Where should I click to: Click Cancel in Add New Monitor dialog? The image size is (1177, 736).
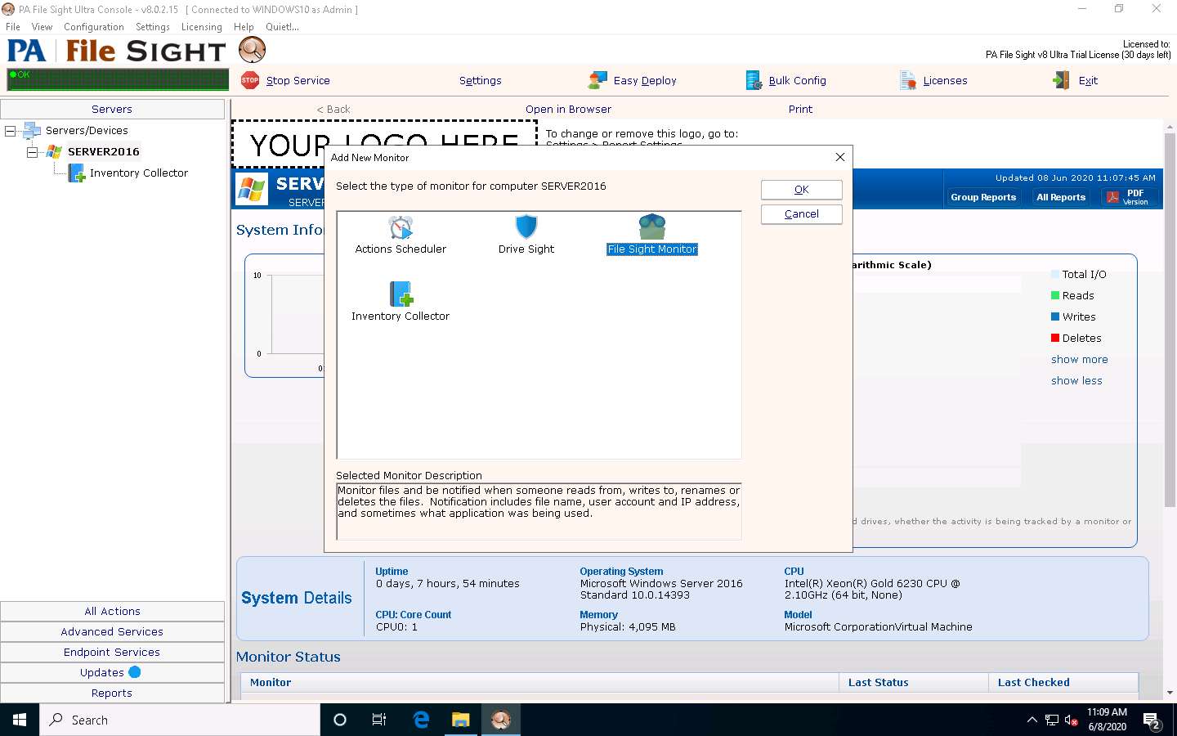[x=802, y=214]
